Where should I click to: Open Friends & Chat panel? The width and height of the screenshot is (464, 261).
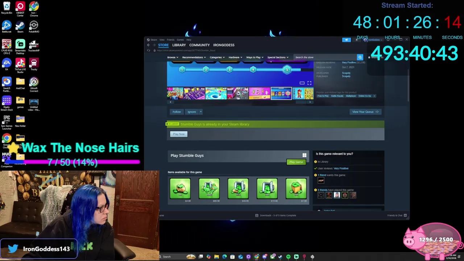tap(397, 215)
